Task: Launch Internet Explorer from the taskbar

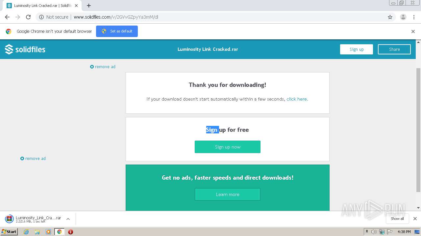Action: (x=26, y=232)
